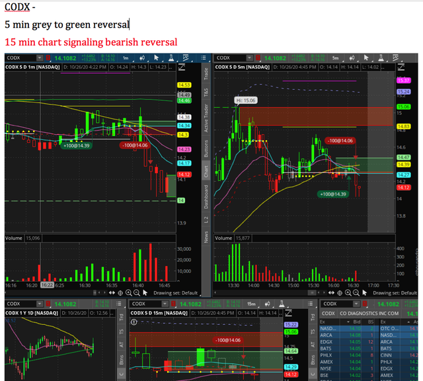423x381 pixels.
Task: Open symbol dropdown on 1m chart
Action: tap(40, 57)
